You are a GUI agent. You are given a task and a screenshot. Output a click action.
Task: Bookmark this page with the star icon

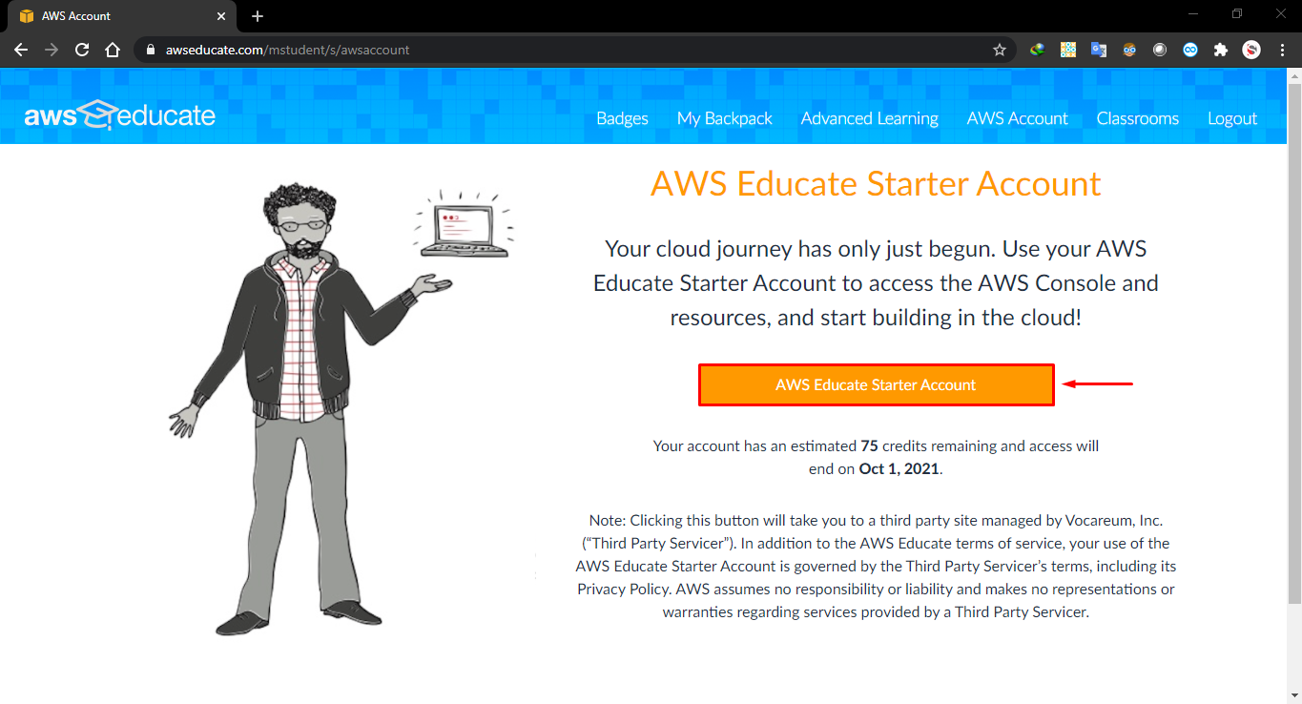(1000, 50)
